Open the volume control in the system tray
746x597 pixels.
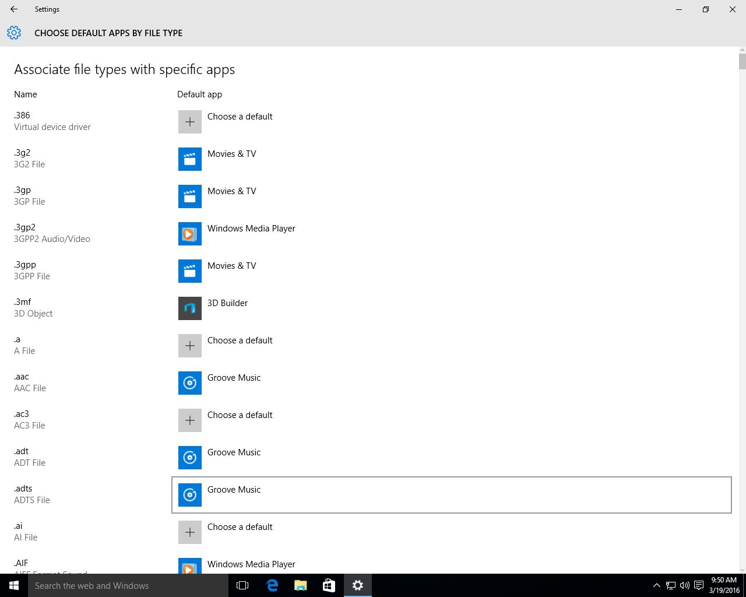click(685, 585)
